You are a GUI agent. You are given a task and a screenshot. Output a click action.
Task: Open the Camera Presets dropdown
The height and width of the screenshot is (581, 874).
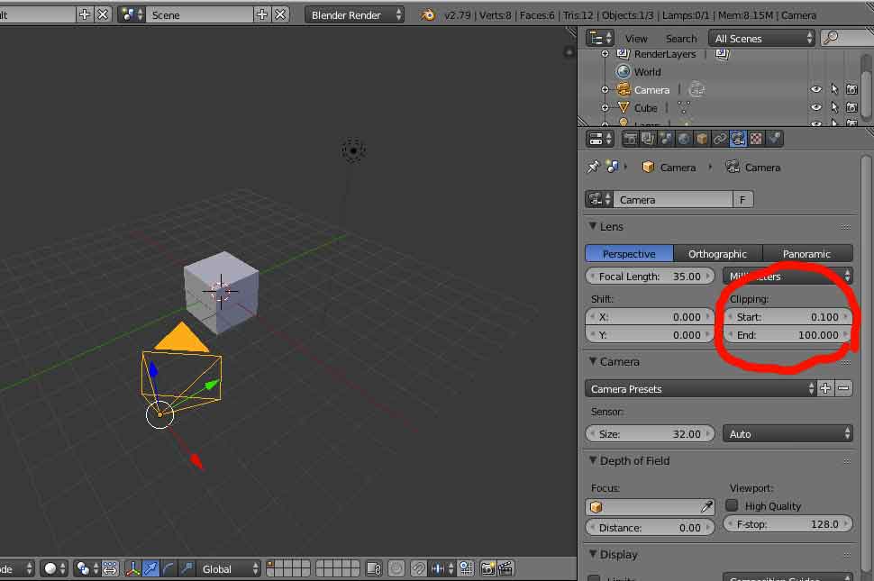point(701,389)
